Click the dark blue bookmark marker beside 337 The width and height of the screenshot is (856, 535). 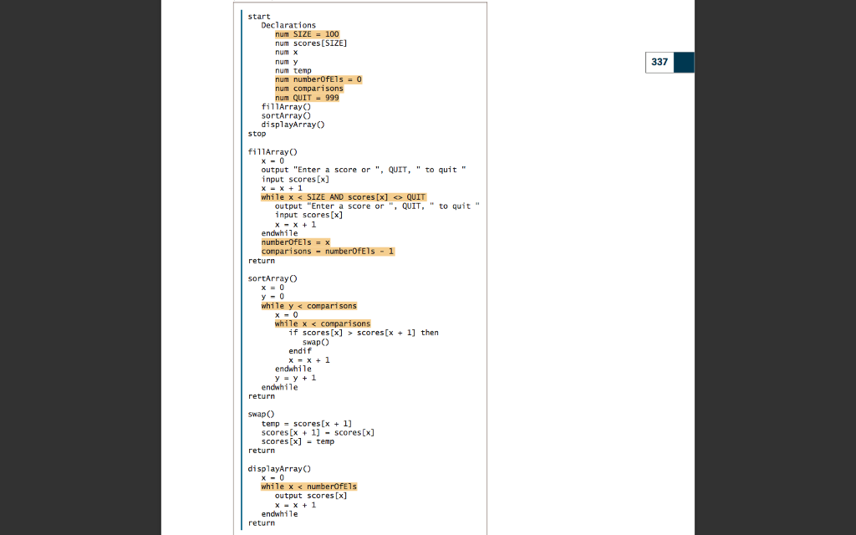(684, 62)
